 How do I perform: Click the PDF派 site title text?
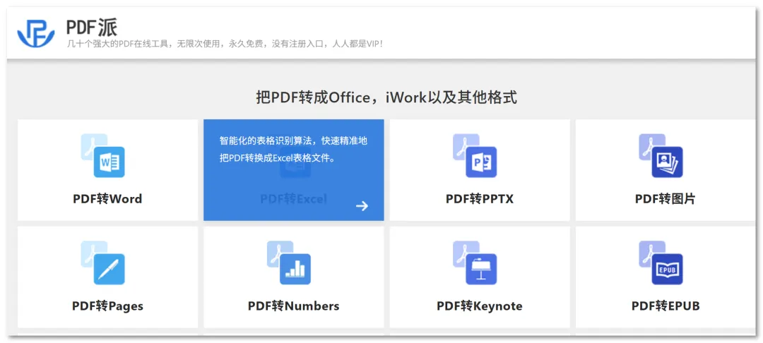(91, 27)
